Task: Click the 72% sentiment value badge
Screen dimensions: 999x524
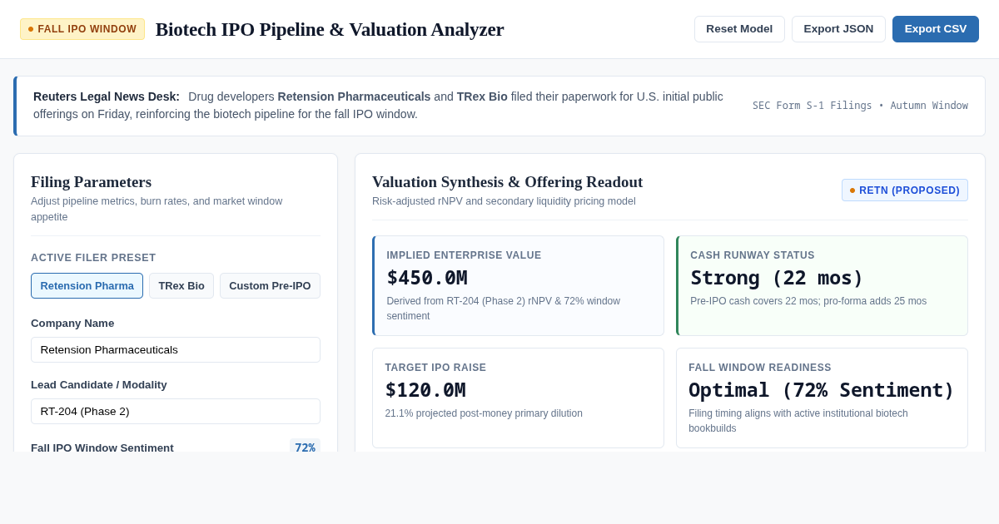Action: [x=305, y=447]
